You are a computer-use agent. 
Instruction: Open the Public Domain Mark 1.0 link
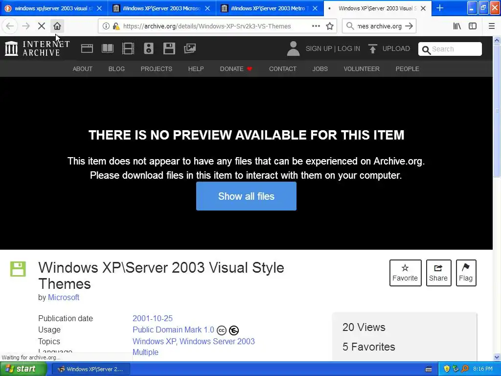(x=173, y=329)
